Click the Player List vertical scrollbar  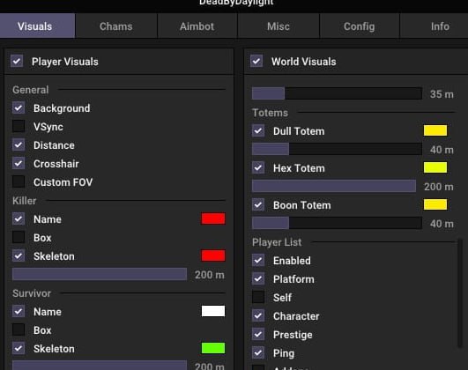point(460,293)
